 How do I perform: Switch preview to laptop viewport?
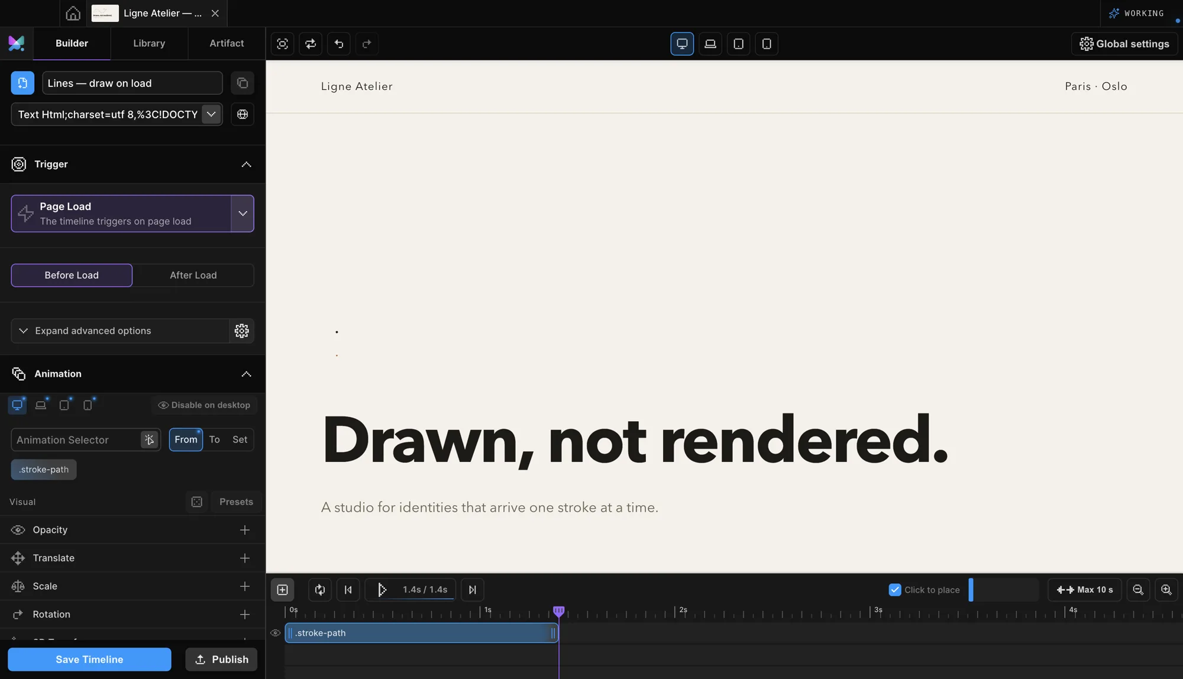tap(710, 44)
